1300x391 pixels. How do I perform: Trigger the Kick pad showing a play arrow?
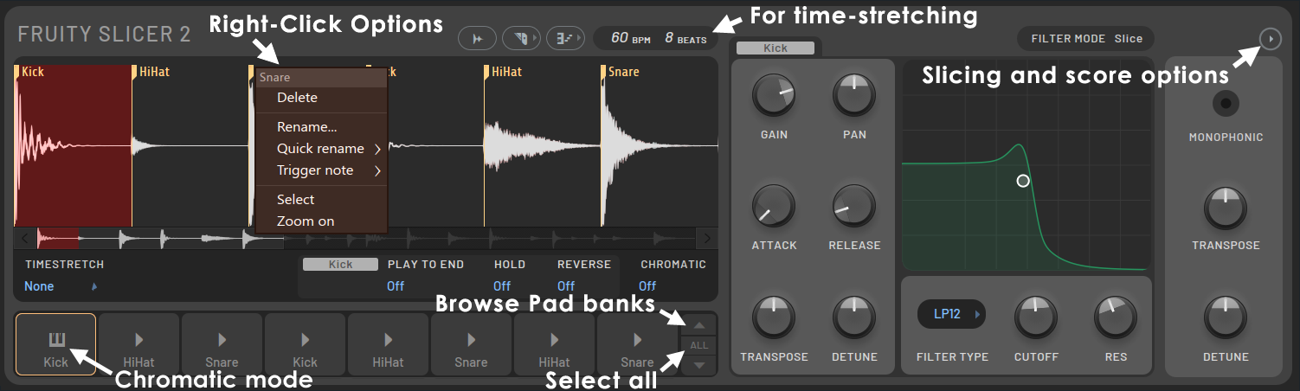point(305,344)
